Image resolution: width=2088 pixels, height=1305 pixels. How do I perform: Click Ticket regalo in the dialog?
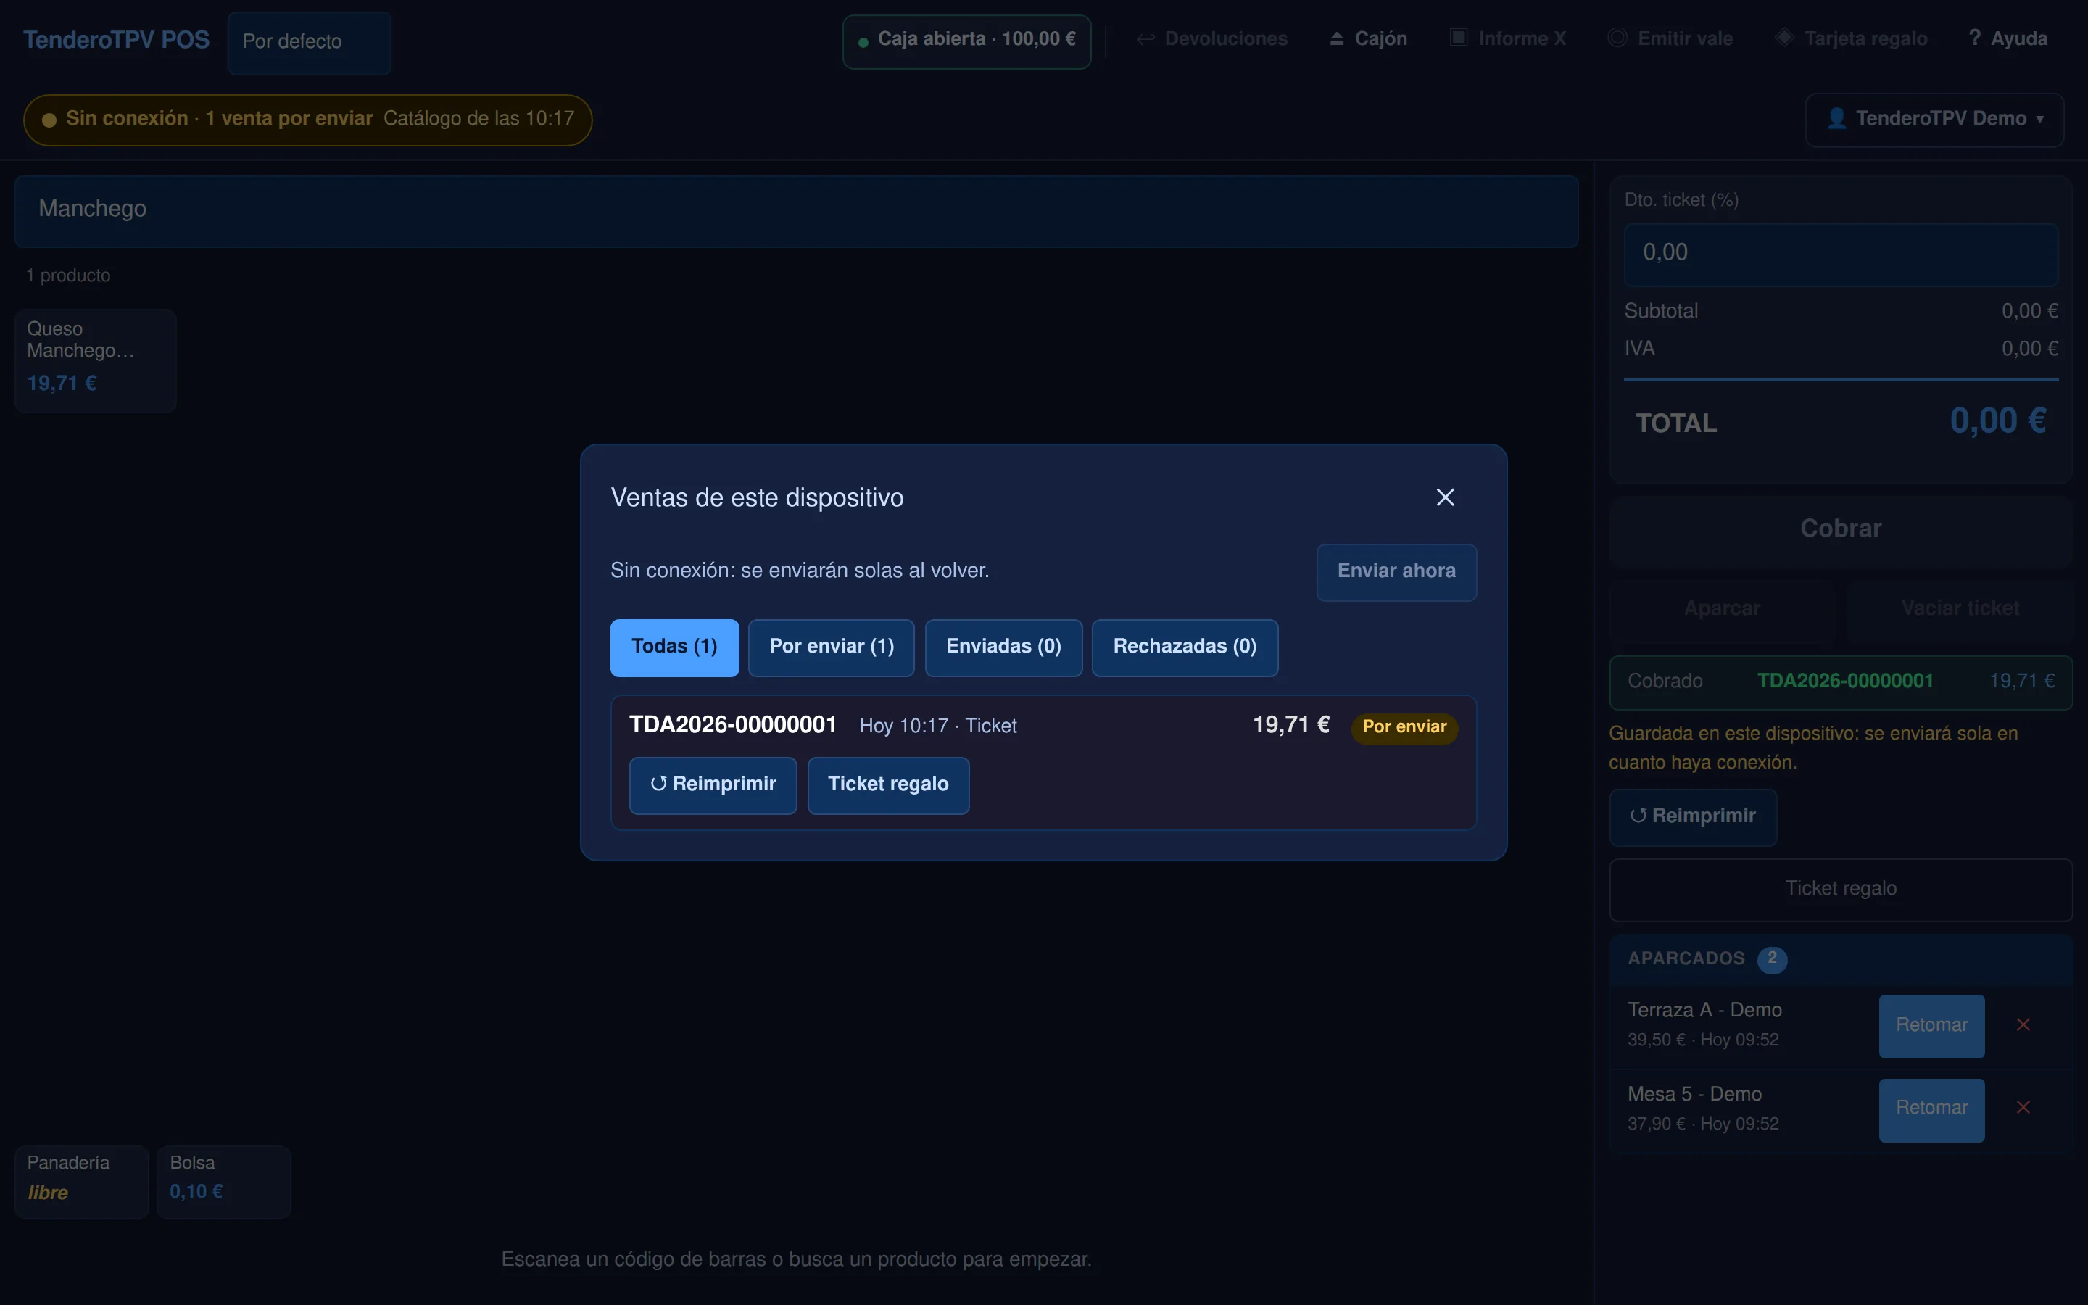tap(888, 785)
